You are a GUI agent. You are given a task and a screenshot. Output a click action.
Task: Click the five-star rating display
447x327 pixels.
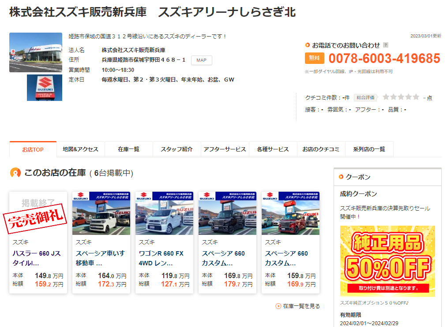[x=401, y=97]
